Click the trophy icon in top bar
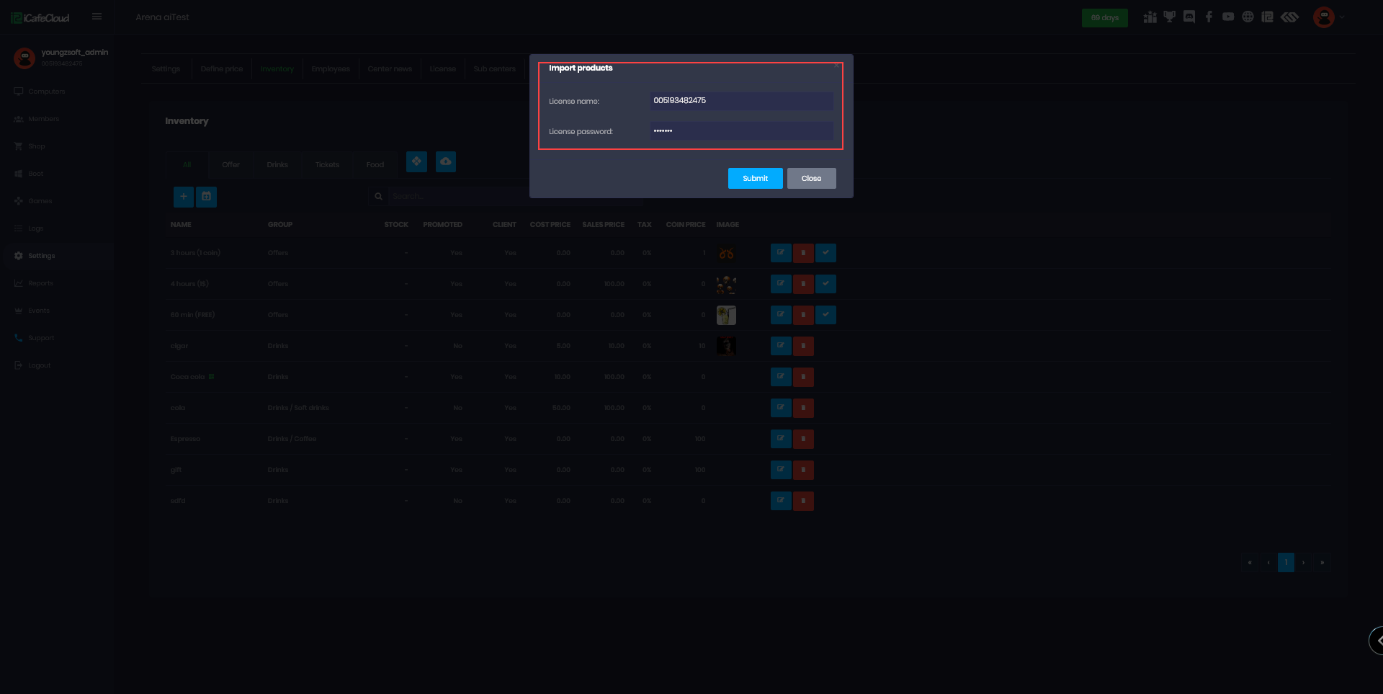The height and width of the screenshot is (694, 1383). coord(1170,17)
